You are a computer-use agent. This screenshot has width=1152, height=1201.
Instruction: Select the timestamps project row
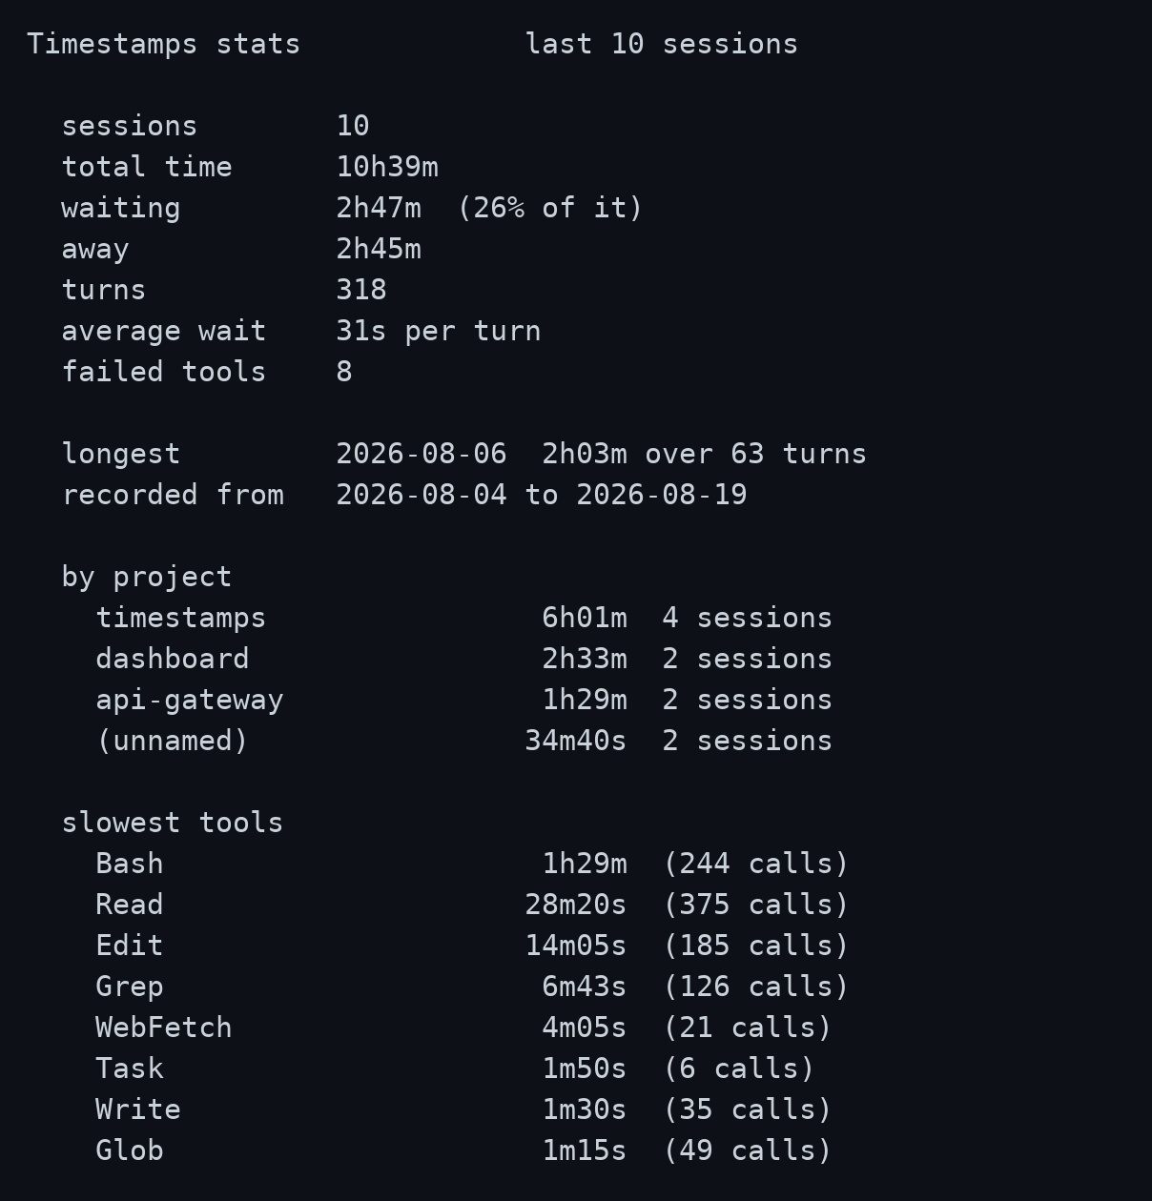pyautogui.click(x=464, y=619)
